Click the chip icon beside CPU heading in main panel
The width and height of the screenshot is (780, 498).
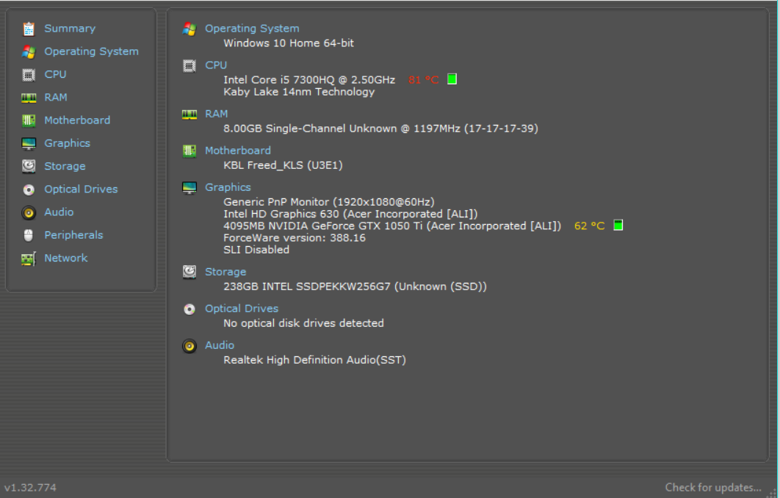[189, 65]
